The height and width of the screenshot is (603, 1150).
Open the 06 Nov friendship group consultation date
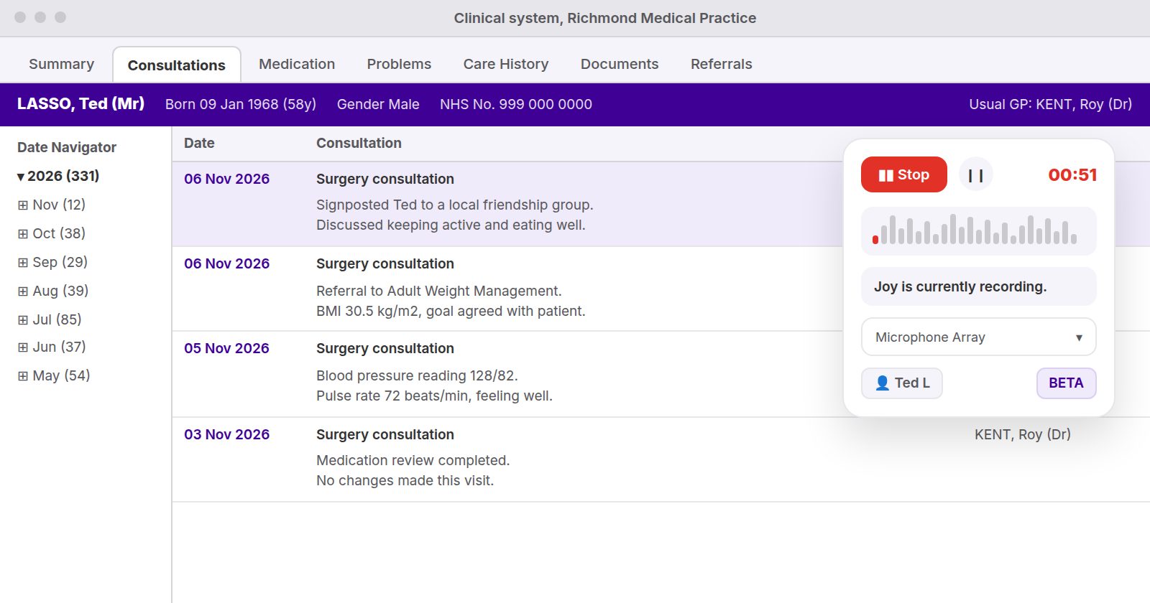coord(226,179)
